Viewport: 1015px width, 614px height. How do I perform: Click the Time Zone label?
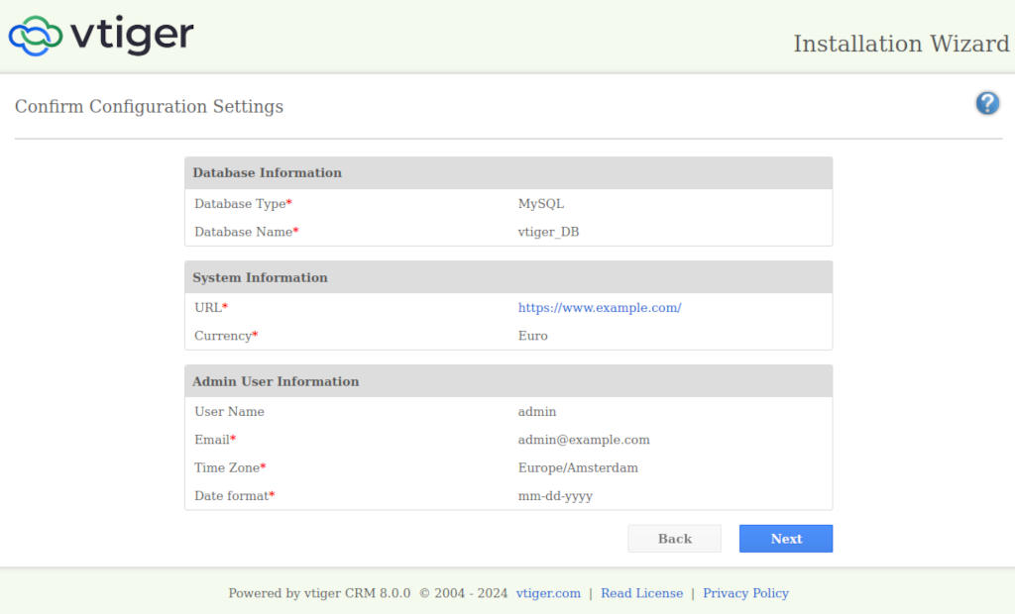(230, 467)
